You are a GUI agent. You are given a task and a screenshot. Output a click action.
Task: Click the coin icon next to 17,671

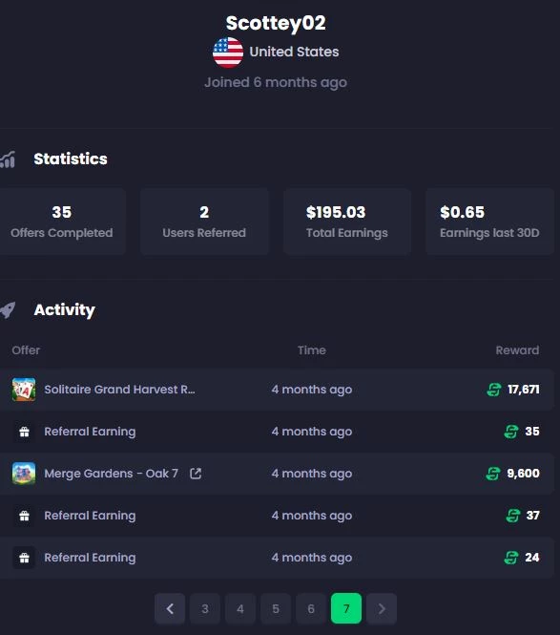coord(494,390)
